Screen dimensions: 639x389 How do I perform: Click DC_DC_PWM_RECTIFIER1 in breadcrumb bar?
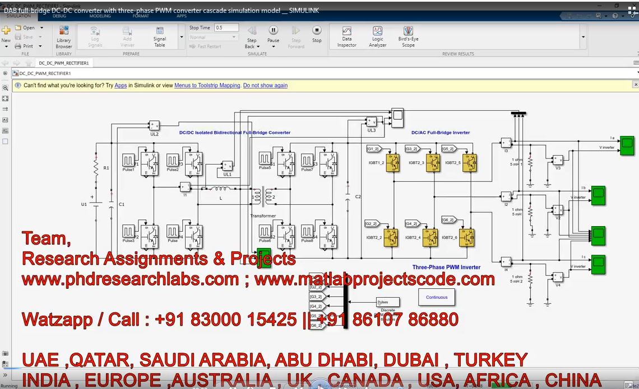pos(45,73)
